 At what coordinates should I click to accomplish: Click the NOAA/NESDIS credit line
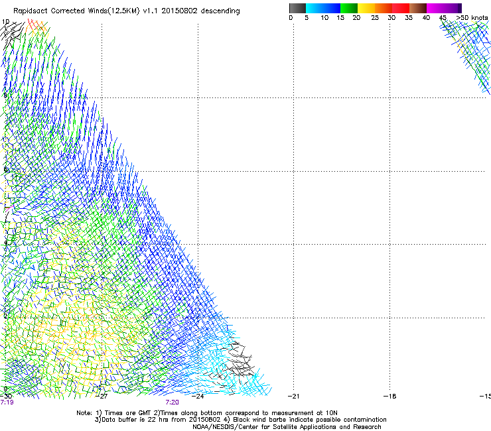pos(287,427)
